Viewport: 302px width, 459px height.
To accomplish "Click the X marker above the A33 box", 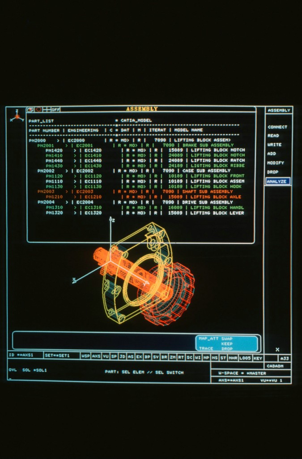I will tap(277, 349).
